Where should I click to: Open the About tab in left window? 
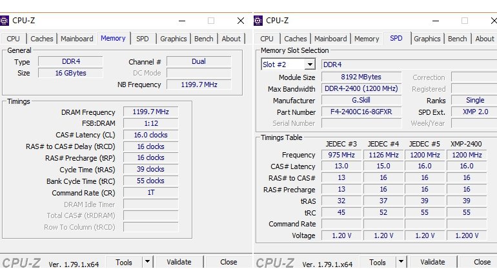coord(231,39)
